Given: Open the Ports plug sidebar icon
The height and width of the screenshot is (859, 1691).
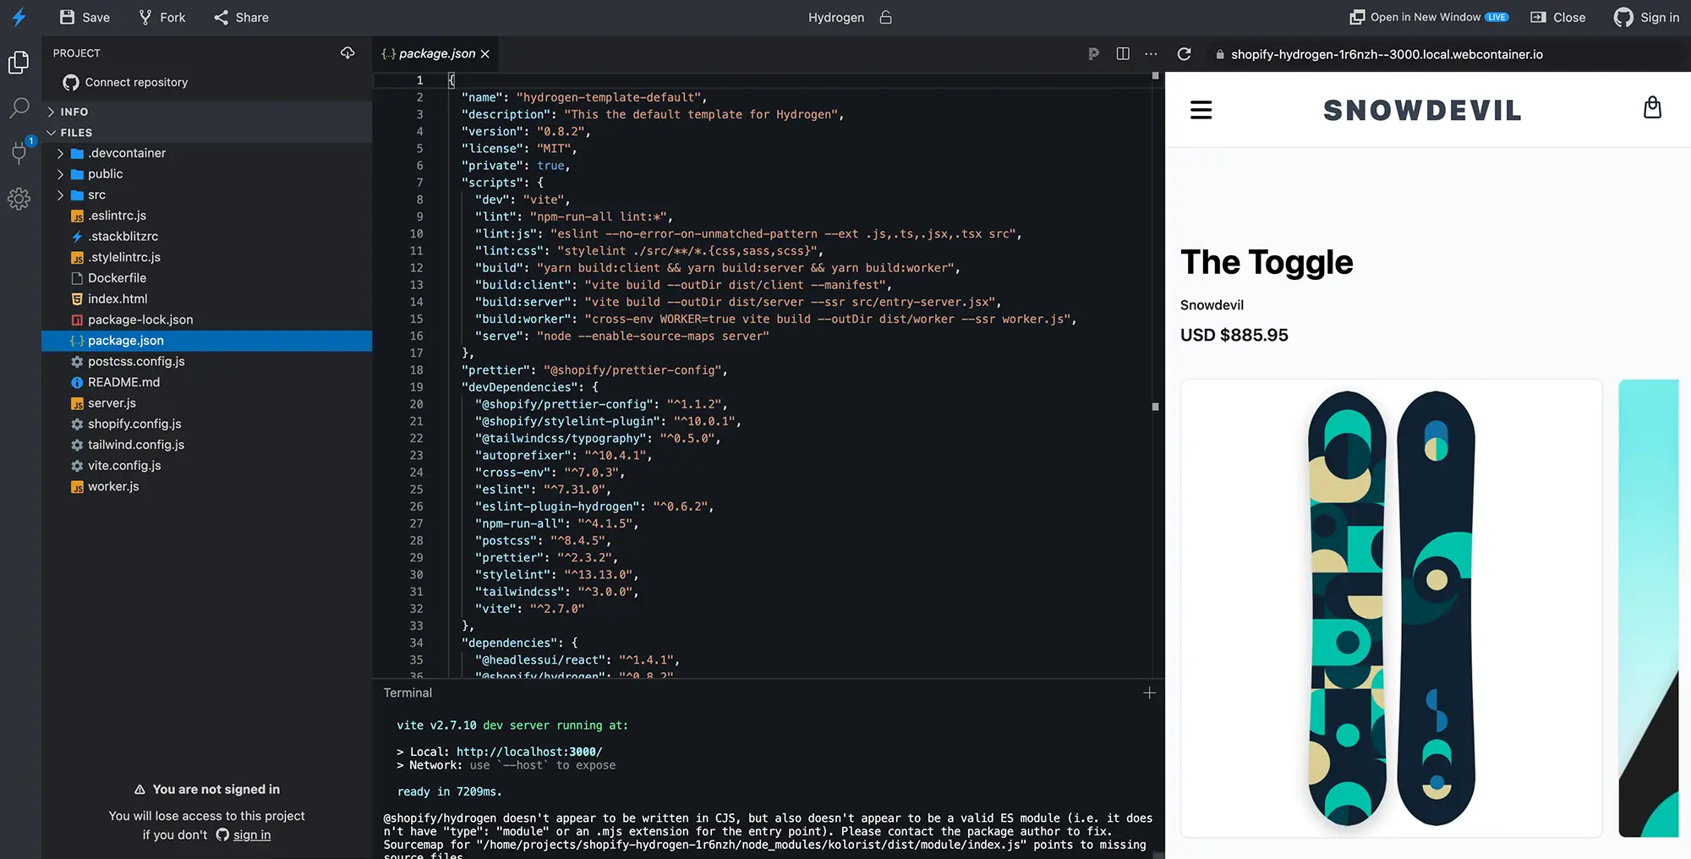Looking at the screenshot, I should coord(19,152).
